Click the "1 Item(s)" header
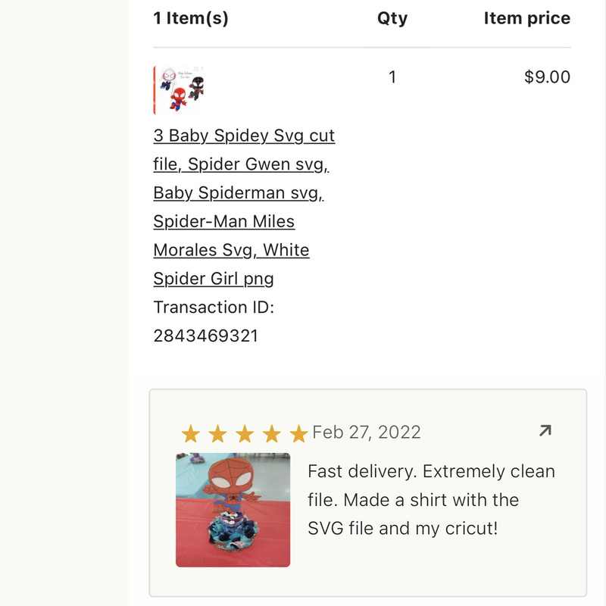The width and height of the screenshot is (606, 606). (191, 18)
